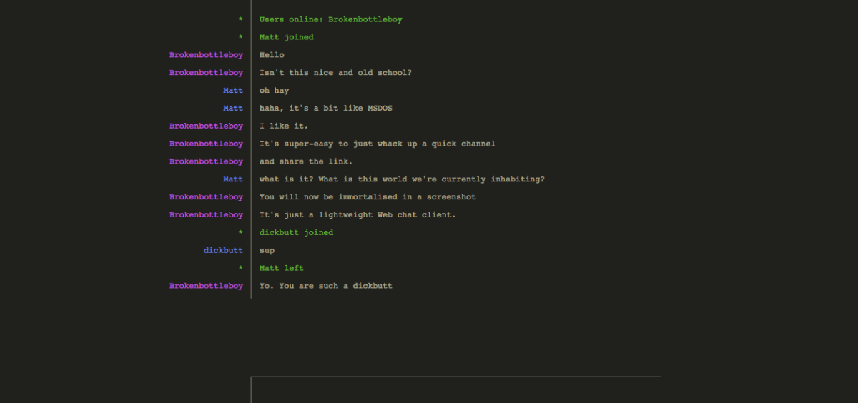Click the message "Hello"
Screen dimensions: 858x403
click(272, 55)
